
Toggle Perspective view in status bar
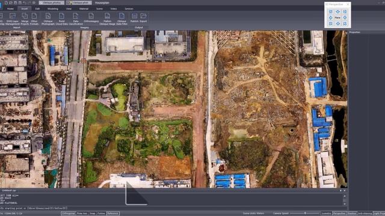(x=339, y=214)
